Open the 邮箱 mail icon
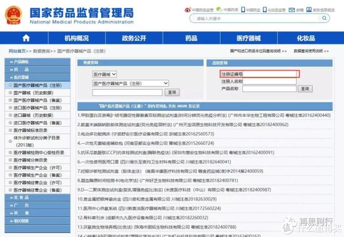 [x=292, y=10]
